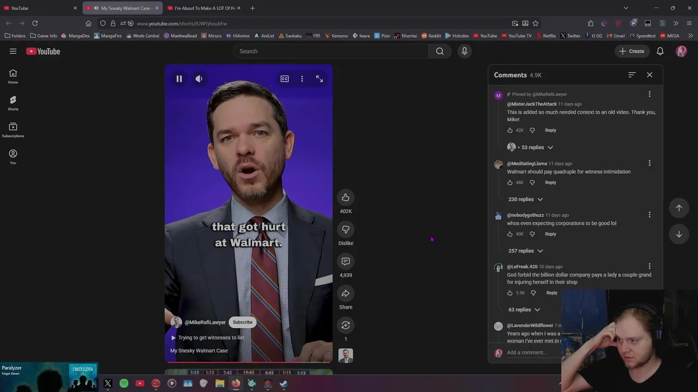Viewport: 698px width, 392px height.
Task: Open options menu for @LeFreak.420's comment
Action: click(x=649, y=267)
